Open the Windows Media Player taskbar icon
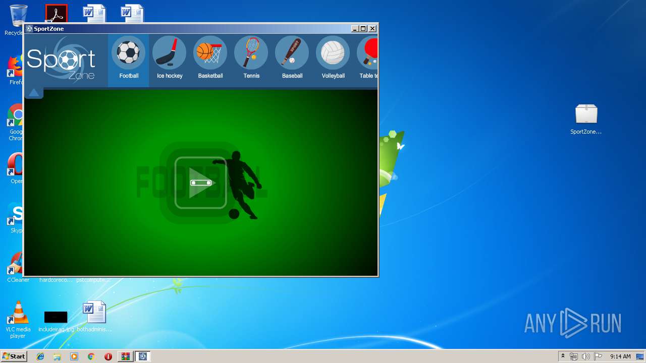Viewport: 646px width, 363px height. tap(74, 356)
